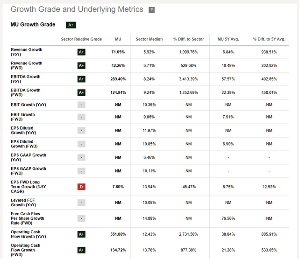
Task: Open EPS Diluted Growth (YoY) metric link
Action: (x=23, y=131)
